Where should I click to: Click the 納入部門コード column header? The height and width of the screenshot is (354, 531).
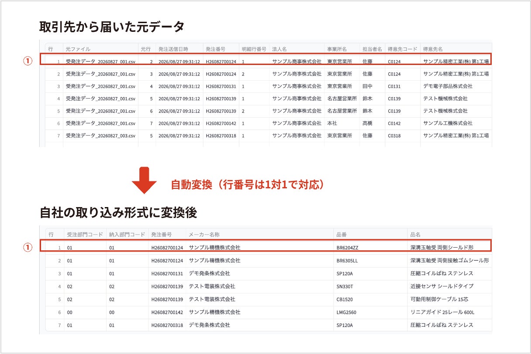(127, 235)
